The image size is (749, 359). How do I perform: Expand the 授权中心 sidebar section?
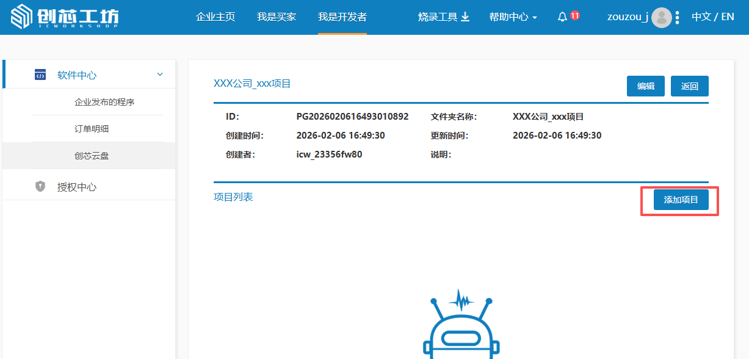pyautogui.click(x=77, y=187)
